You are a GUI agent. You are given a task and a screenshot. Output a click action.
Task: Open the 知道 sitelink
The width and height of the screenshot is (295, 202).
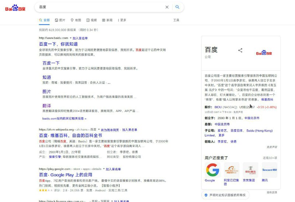47,77
